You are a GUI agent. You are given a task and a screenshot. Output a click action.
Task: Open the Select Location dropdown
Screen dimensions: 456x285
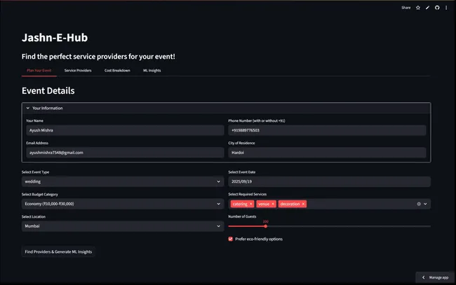coord(123,226)
